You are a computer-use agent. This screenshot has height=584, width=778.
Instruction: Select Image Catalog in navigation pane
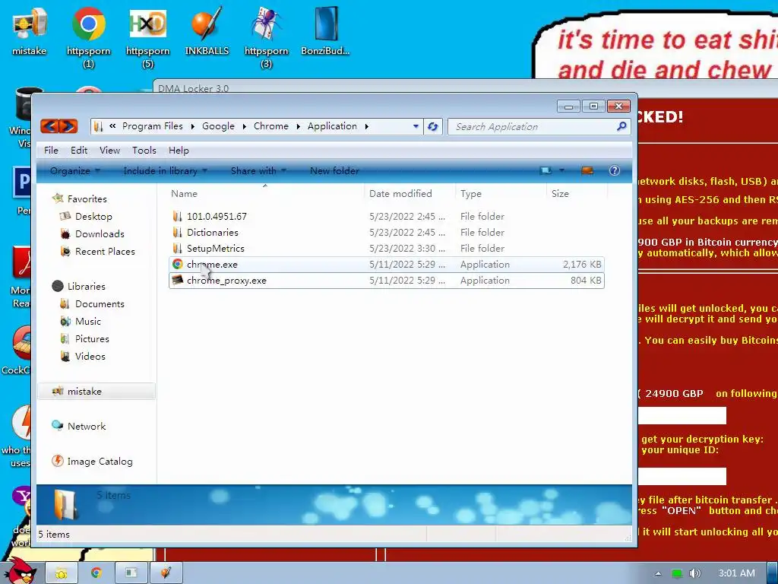pos(100,462)
